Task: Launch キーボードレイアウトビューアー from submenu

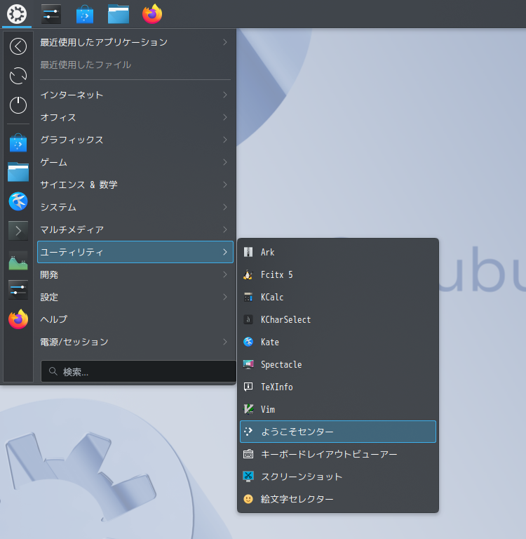Action: [338, 454]
